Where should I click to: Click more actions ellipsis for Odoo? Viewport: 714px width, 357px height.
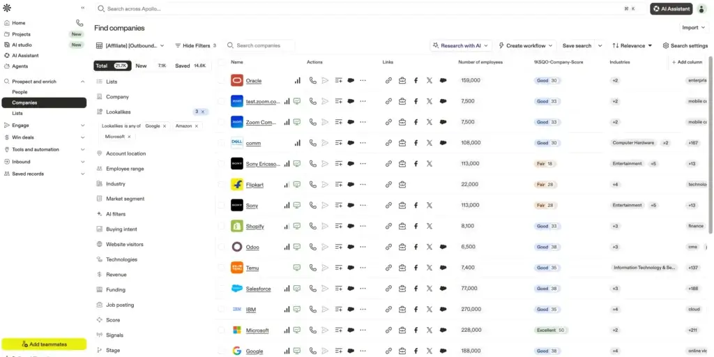pos(363,247)
